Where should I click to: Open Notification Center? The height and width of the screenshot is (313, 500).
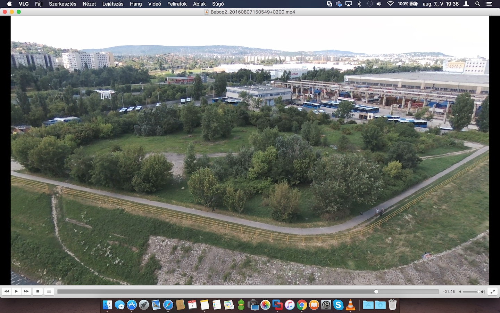click(489, 4)
